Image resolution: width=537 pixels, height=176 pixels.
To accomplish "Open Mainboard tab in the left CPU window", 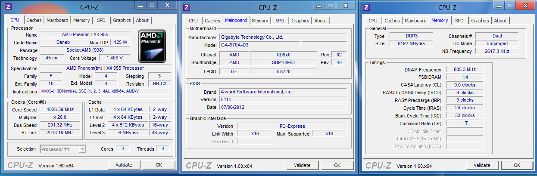I will [57, 20].
